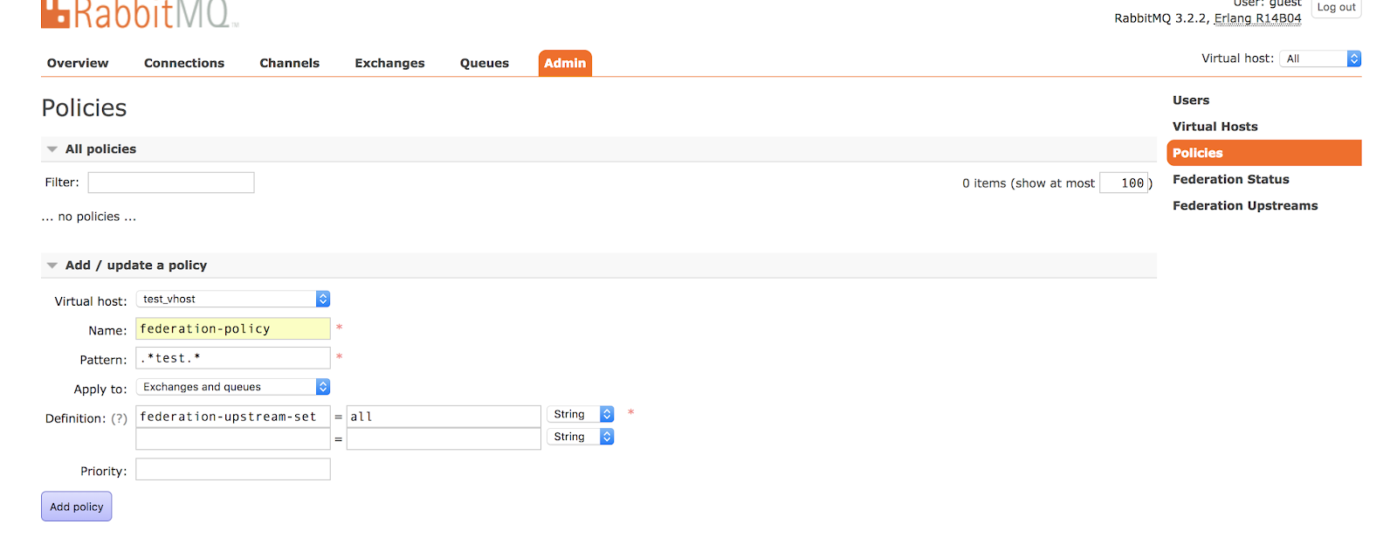
Task: Switch to the Overview tab
Action: point(77,62)
